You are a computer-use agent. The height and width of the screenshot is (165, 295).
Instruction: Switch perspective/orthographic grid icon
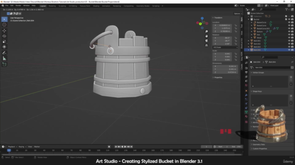[206, 45]
